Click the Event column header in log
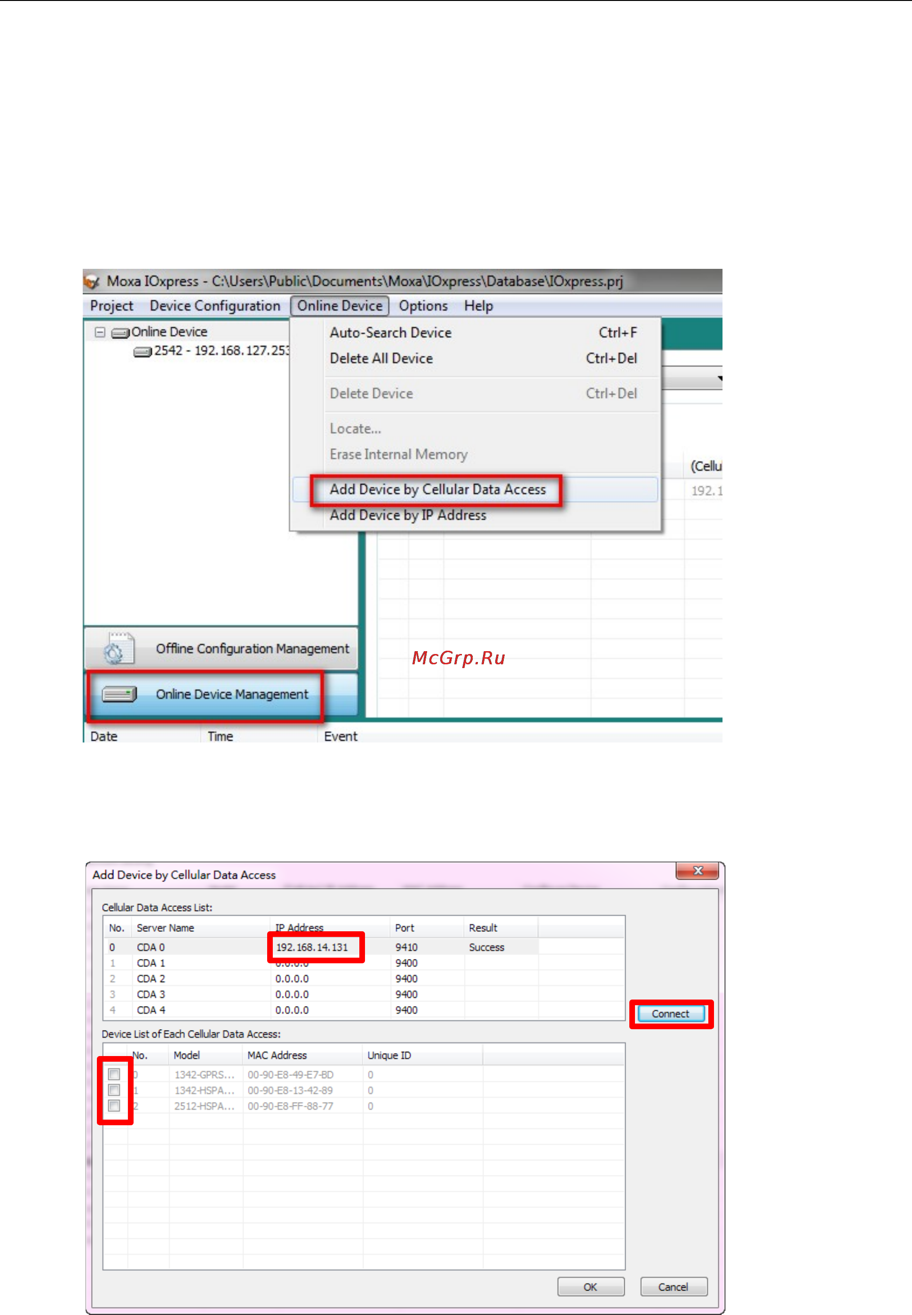 tap(341, 736)
